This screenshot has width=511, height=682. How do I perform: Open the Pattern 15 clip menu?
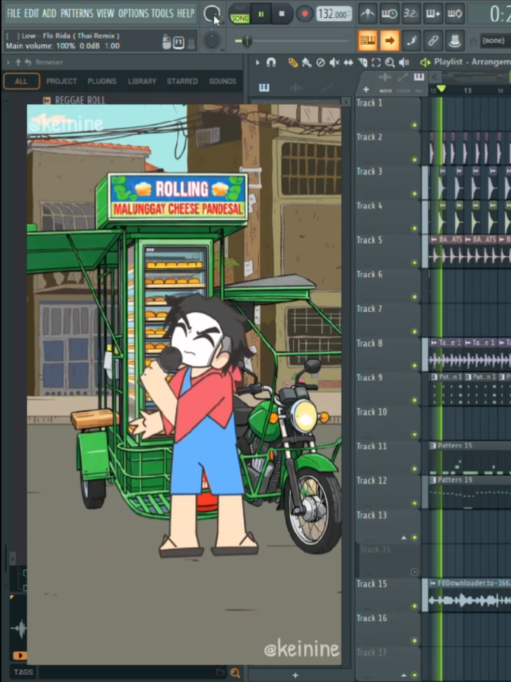tap(433, 446)
